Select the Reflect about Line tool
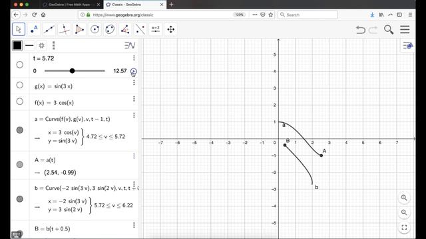426x239 pixels. 140,29
